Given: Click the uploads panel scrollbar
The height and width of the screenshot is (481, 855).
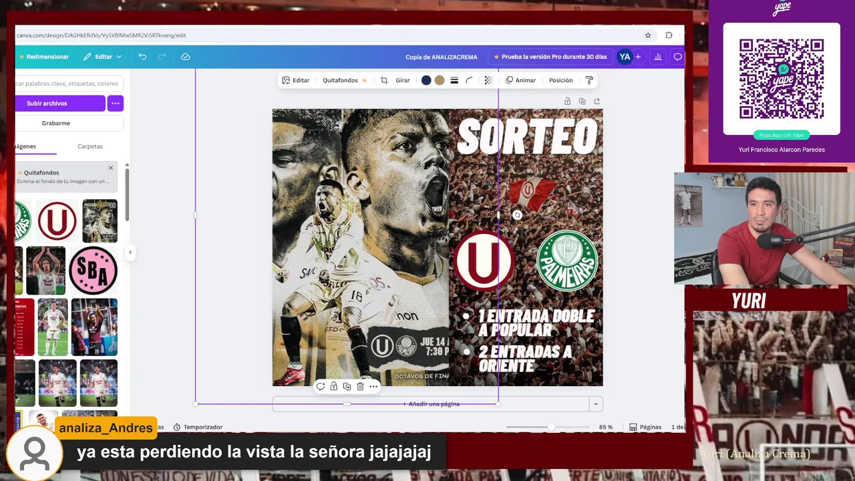Looking at the screenshot, I should point(127,195).
